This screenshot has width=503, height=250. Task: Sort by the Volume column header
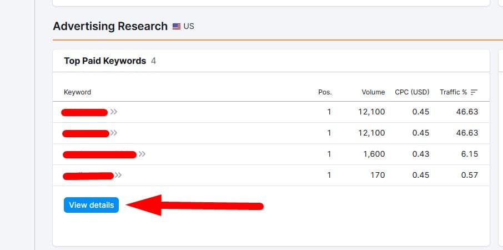tap(374, 92)
